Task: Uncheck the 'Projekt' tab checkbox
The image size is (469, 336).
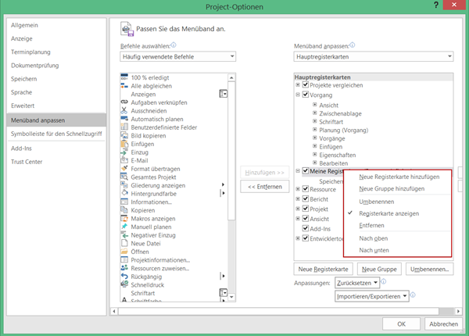Action: pos(306,209)
